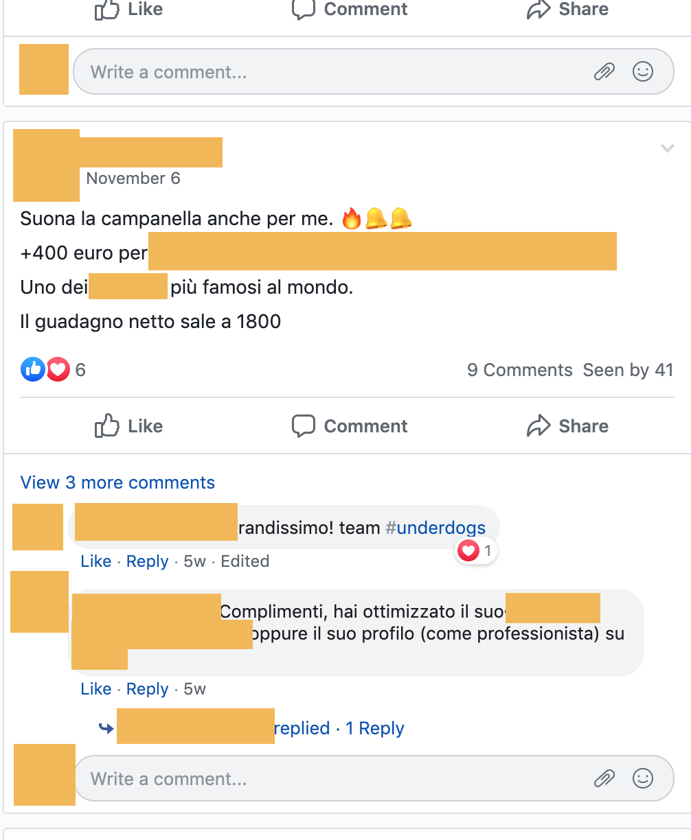
Task: Open the emoji smiley in the bottom comment box
Action: pyautogui.click(x=643, y=778)
